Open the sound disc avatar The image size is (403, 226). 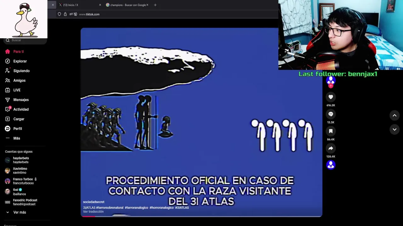pyautogui.click(x=331, y=165)
